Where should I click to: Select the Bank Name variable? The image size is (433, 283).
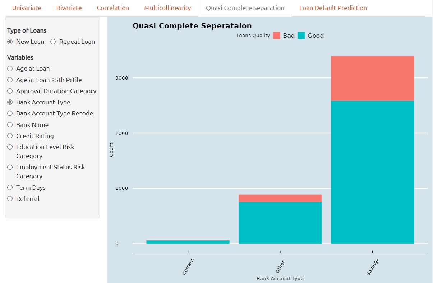[10, 125]
